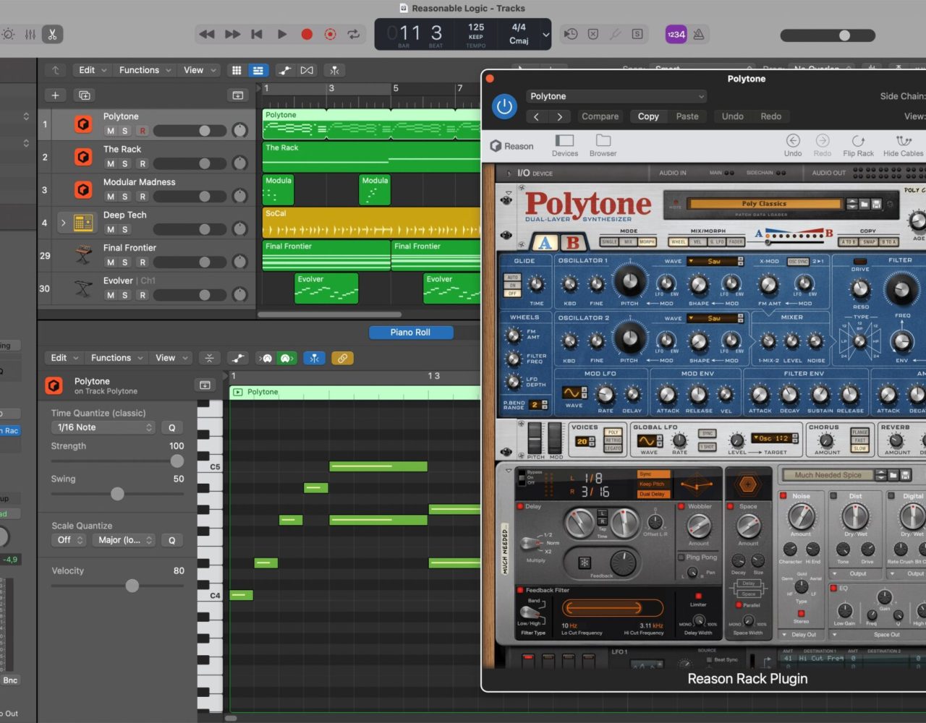Open the LCD display mode dropdown arrow
The image size is (926, 723).
point(546,34)
